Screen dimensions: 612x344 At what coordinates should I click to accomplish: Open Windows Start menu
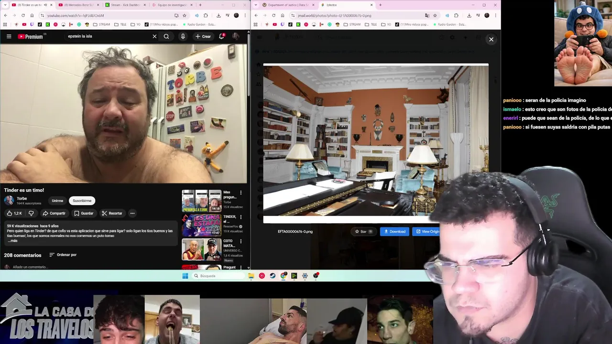[185, 276]
